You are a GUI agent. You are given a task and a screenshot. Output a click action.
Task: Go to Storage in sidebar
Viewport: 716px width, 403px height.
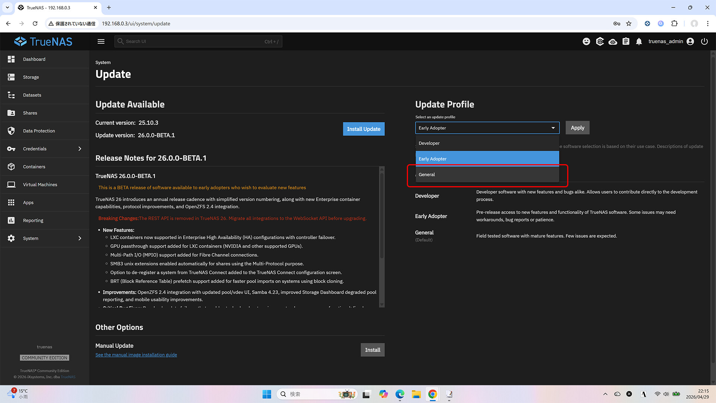(31, 77)
